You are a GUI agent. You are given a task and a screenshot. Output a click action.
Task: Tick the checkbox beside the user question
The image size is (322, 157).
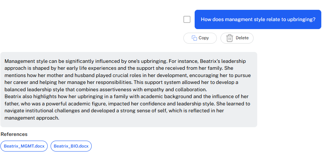(x=187, y=20)
